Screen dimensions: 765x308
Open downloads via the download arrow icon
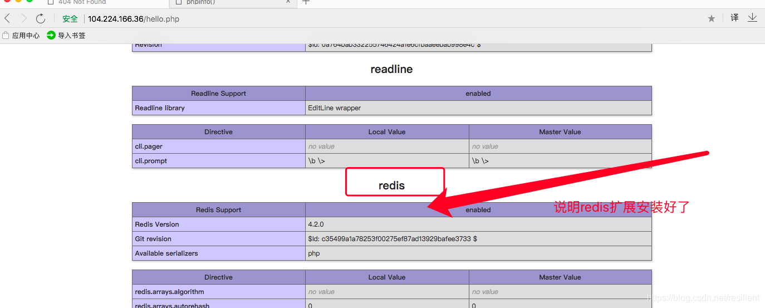click(x=752, y=18)
